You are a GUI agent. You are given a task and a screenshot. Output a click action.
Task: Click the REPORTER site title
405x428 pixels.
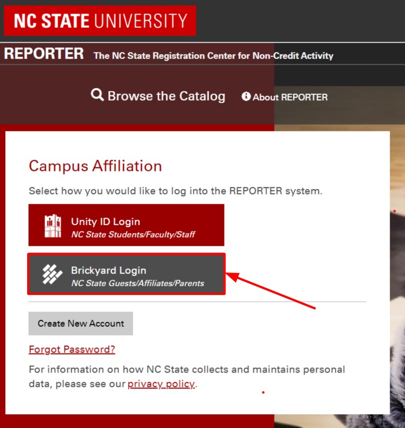tap(44, 53)
